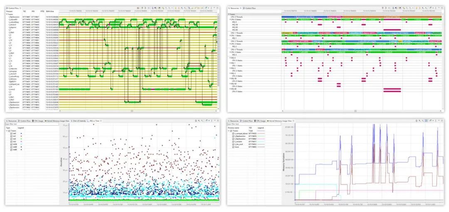Switch to the CPU Usage tab in bottom-left panel
The height and width of the screenshot is (212, 449).
[x=37, y=121]
